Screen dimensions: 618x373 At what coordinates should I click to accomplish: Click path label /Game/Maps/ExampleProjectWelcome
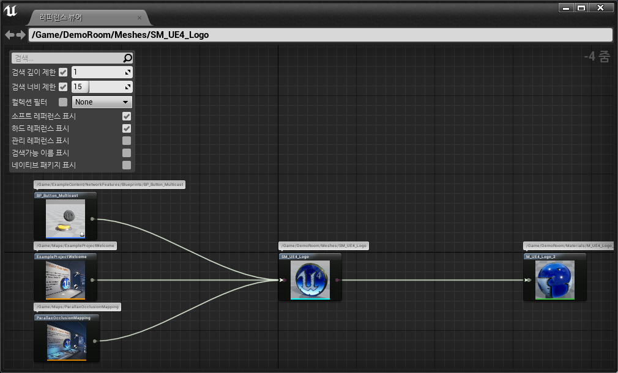pos(75,245)
